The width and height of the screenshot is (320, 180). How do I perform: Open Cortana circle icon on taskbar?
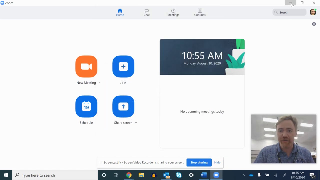coord(104,175)
